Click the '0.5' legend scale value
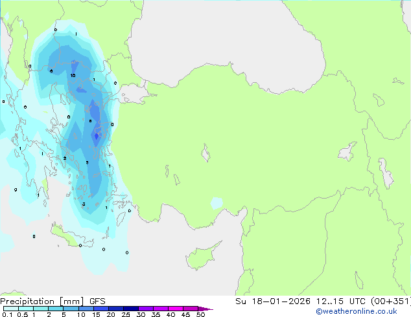This screenshot has width=411, height=317. click(x=22, y=314)
